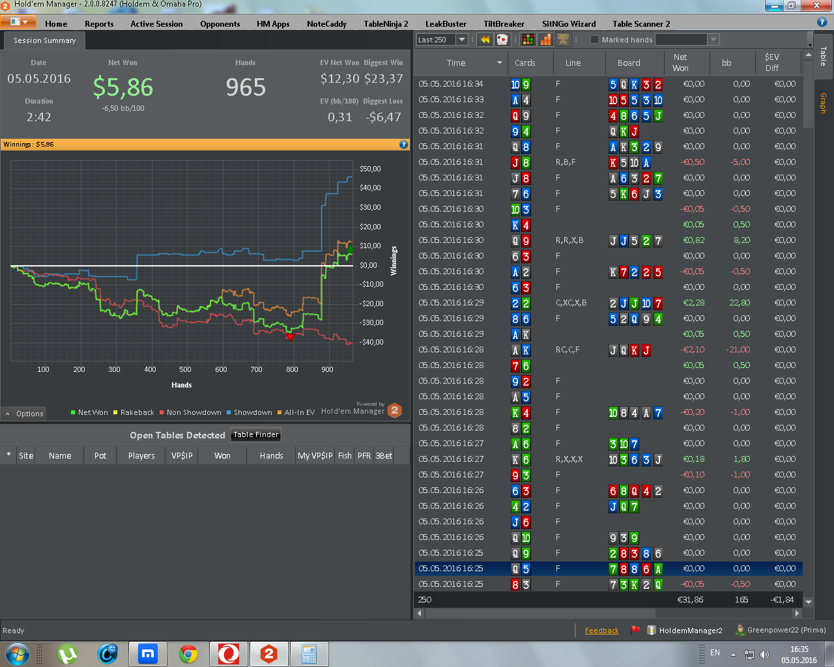Sort by Cards column header
The width and height of the screenshot is (834, 667).
525,63
